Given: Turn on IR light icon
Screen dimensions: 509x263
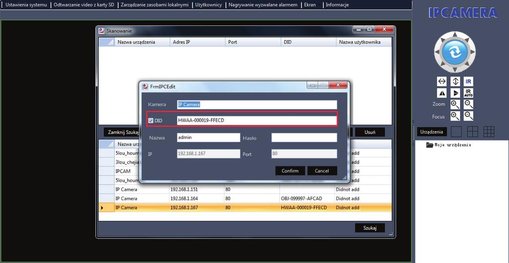Looking at the screenshot, I should [x=468, y=81].
